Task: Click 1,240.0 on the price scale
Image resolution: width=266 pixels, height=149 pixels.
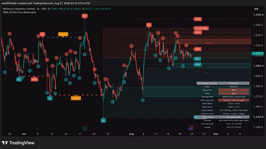Action: (258, 127)
